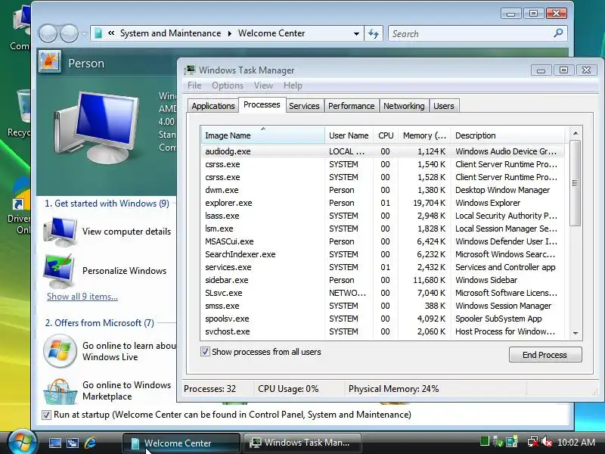Open recent pages dropdown beside nav arrows
The image size is (605, 454).
(x=84, y=34)
